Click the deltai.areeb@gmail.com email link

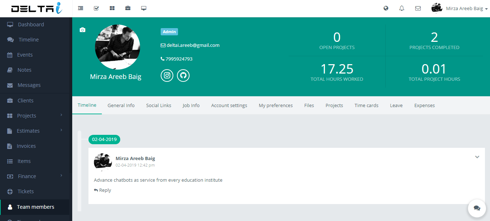[193, 45]
